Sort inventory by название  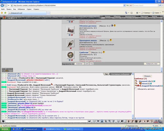(x=79, y=63)
